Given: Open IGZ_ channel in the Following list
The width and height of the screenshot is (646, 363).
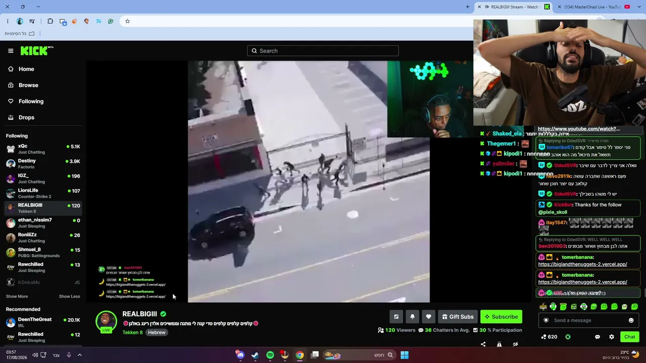Looking at the screenshot, I should (x=43, y=178).
